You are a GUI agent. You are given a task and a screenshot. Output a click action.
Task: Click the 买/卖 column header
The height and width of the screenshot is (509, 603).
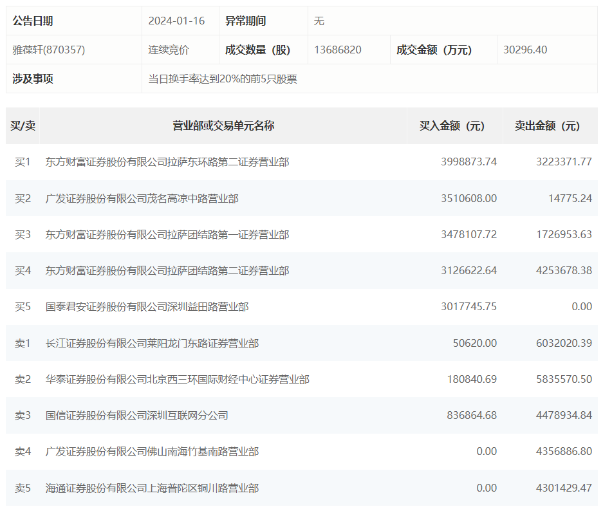(23, 125)
